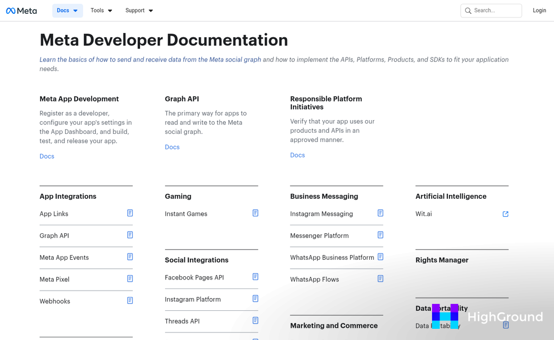The width and height of the screenshot is (554, 340).
Task: Expand the Docs dropdown menu
Action: coord(68,11)
